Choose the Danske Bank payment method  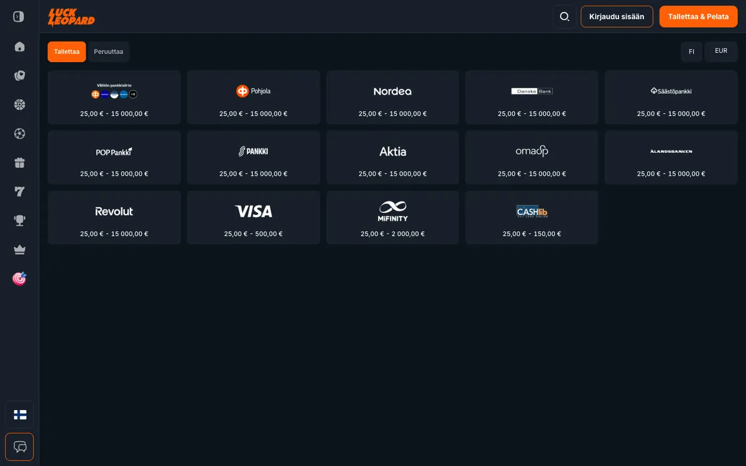[532, 97]
